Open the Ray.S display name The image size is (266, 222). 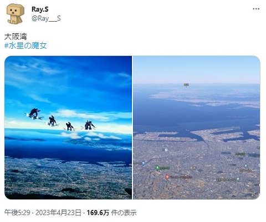[40, 9]
